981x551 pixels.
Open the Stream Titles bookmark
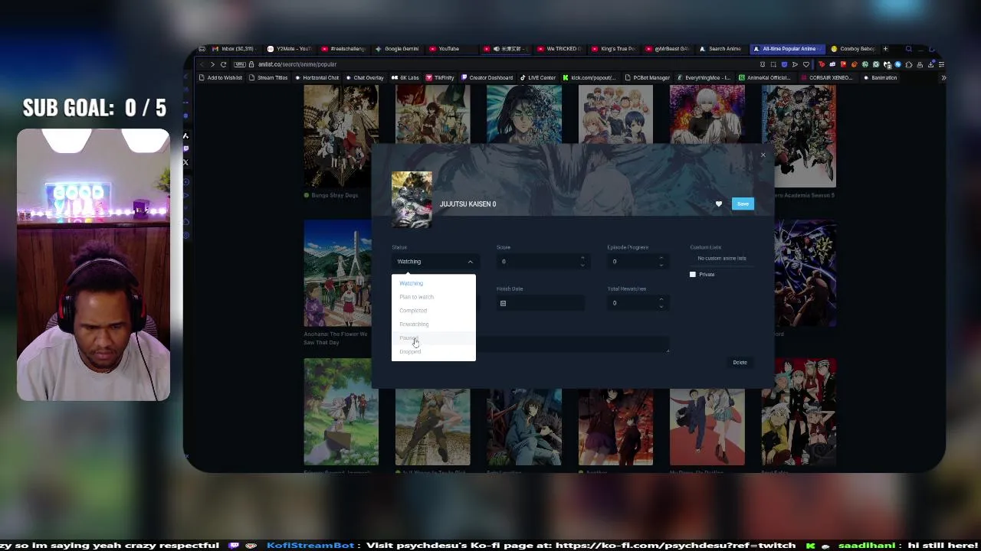tap(268, 78)
